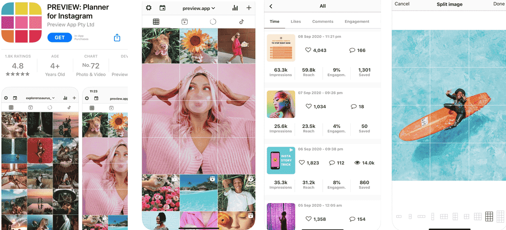The image size is (506, 230).
Task: Switch to the Comments sorting tab
Action: pyautogui.click(x=323, y=21)
